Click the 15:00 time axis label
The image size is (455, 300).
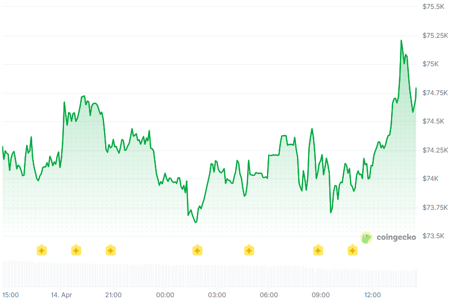pos(11,294)
